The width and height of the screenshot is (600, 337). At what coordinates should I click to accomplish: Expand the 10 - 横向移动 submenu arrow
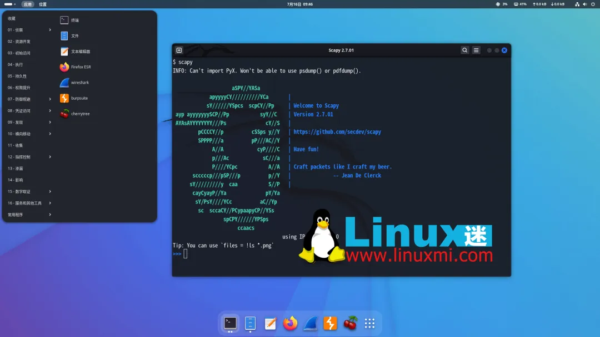click(50, 134)
